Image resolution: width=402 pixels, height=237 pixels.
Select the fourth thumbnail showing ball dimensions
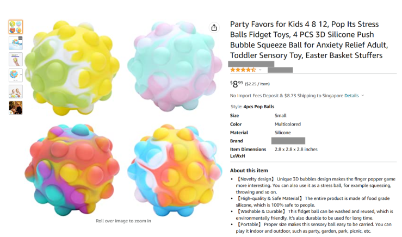[x=15, y=75]
